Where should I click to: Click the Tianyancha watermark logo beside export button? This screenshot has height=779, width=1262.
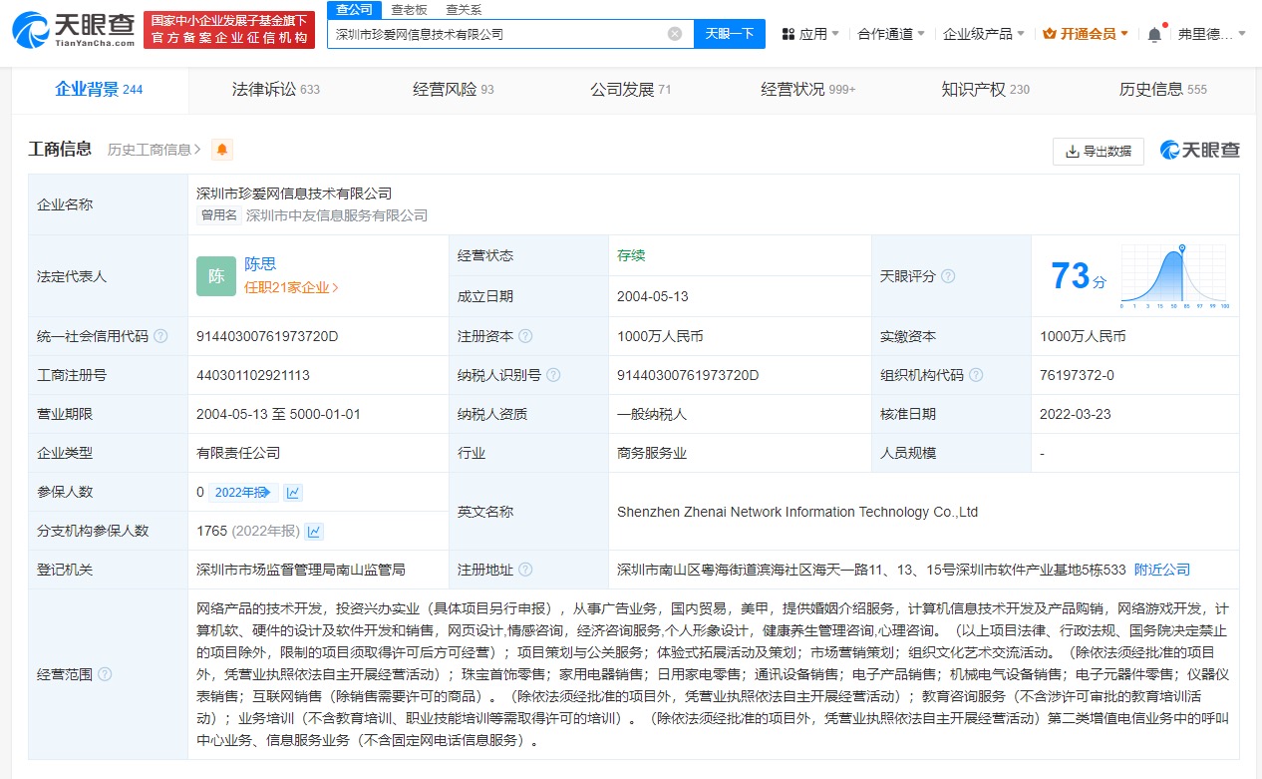point(1200,151)
